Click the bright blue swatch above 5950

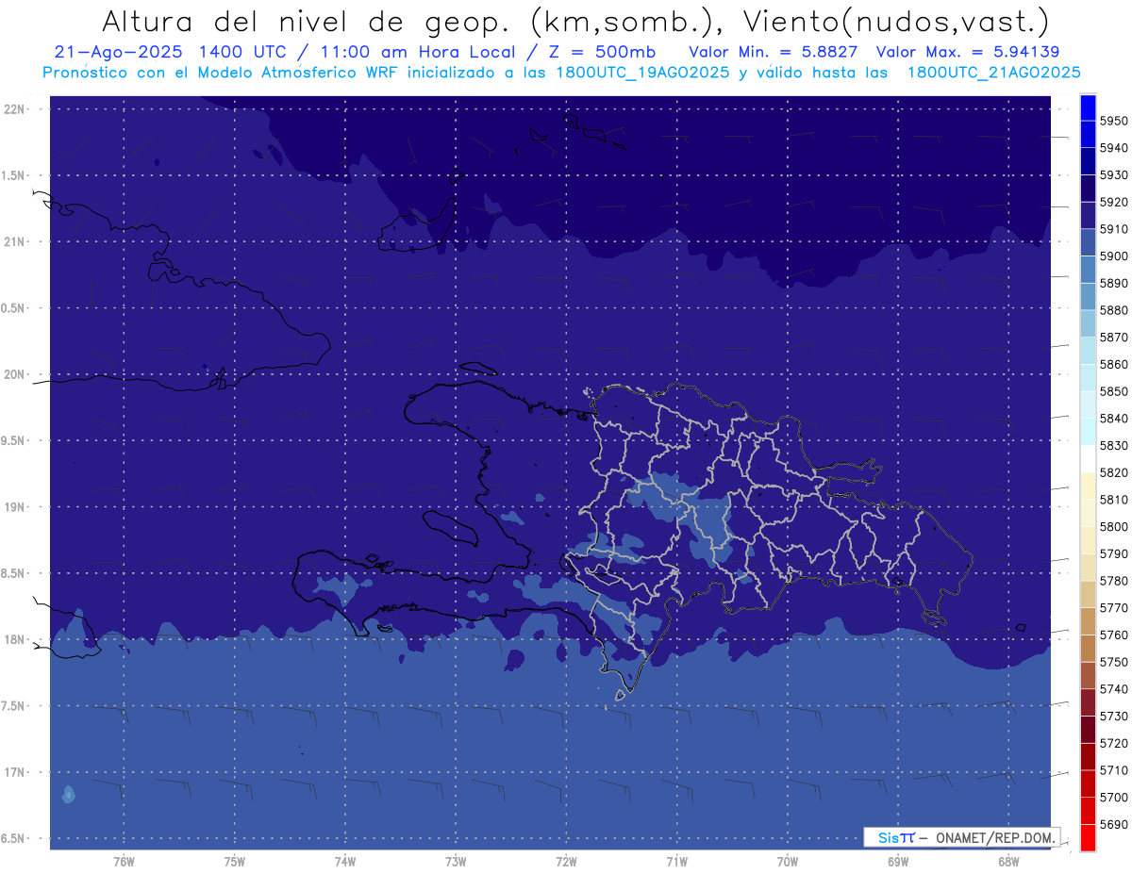click(x=1088, y=107)
